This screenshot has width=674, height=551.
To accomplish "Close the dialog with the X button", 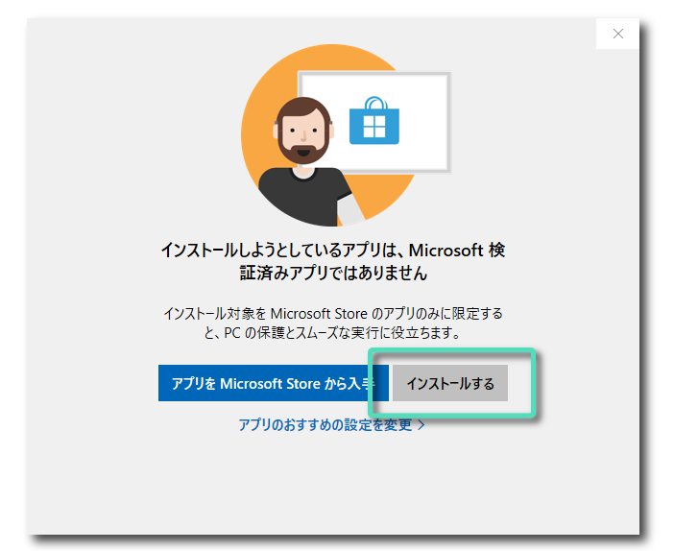I will (x=617, y=34).
